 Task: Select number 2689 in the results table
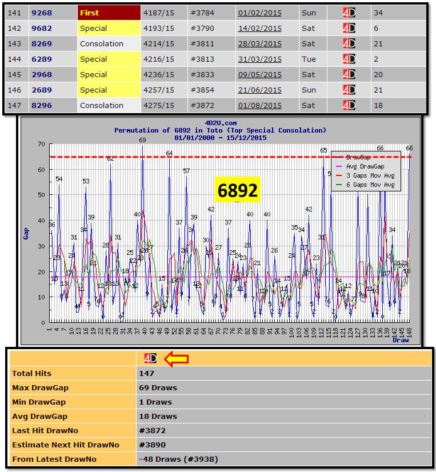(x=42, y=90)
